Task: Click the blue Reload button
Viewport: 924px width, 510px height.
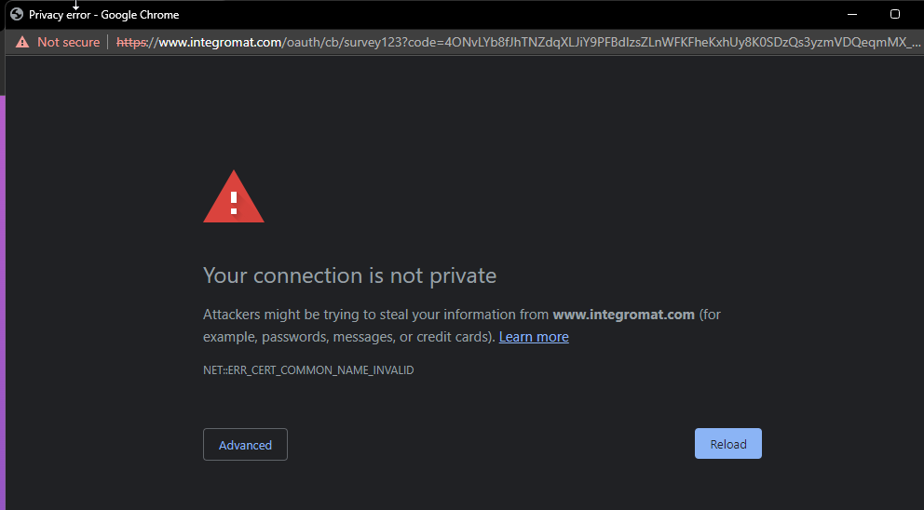Action: (728, 443)
